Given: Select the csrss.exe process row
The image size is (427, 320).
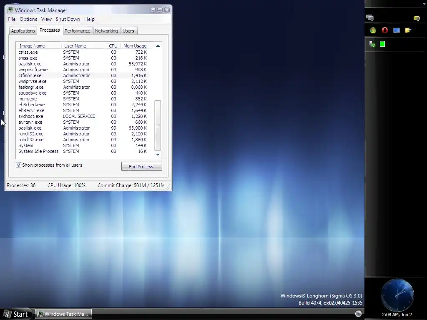Looking at the screenshot, I should coord(83,52).
